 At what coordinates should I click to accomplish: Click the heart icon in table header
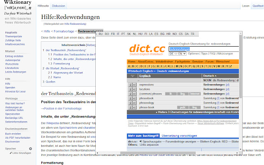[132, 76]
